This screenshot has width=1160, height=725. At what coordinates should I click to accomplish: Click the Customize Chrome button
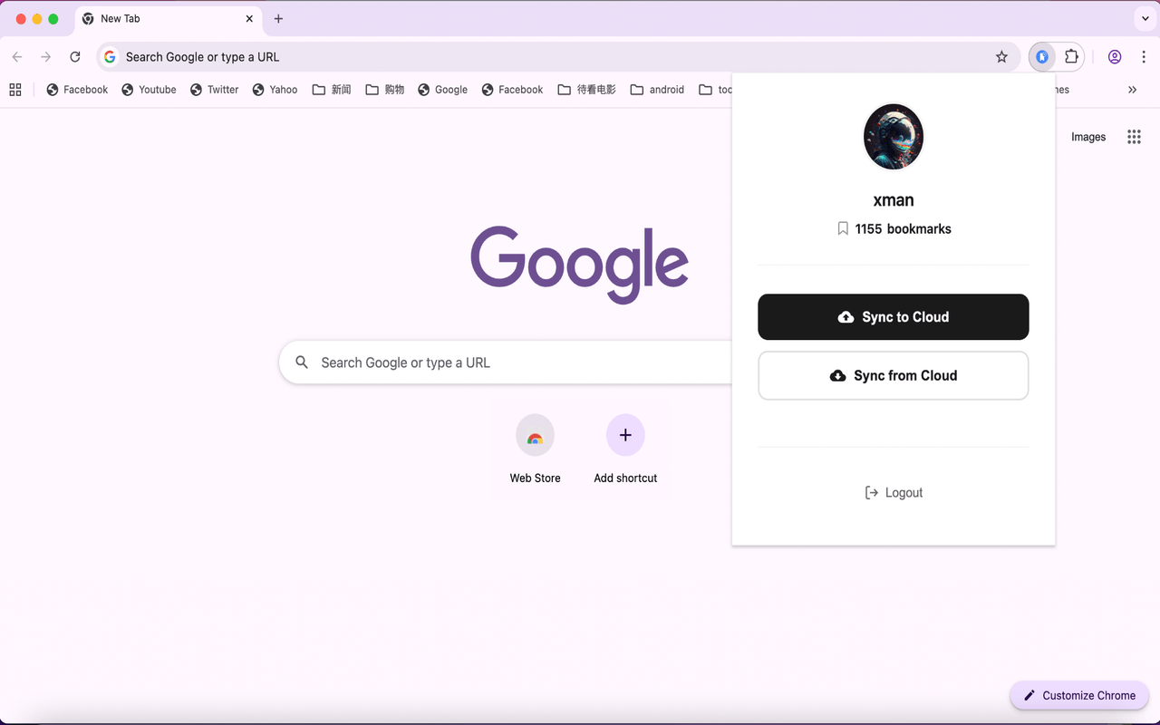[x=1079, y=696]
